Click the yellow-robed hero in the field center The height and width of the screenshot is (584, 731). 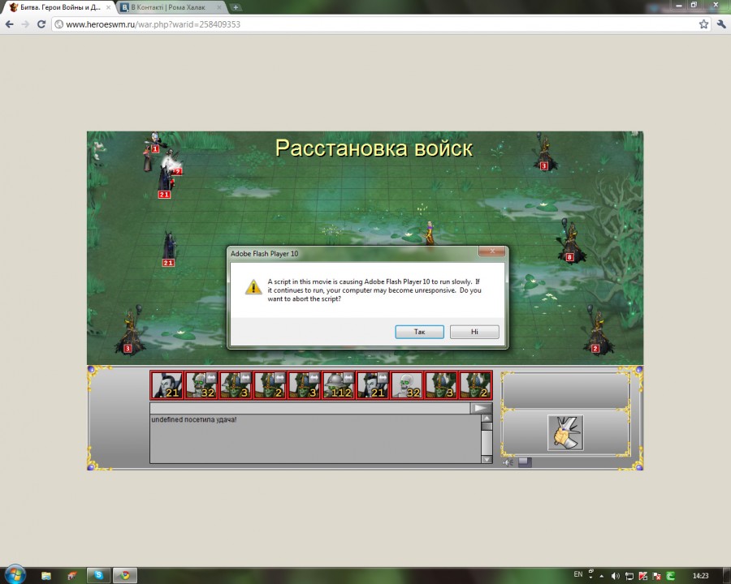430,233
